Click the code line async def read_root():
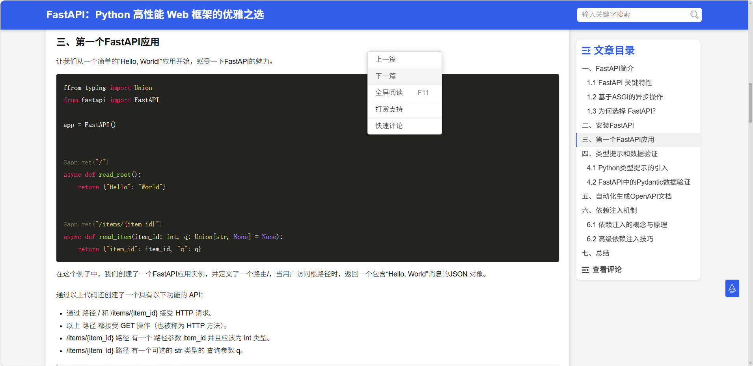The height and width of the screenshot is (366, 753). coord(102,175)
